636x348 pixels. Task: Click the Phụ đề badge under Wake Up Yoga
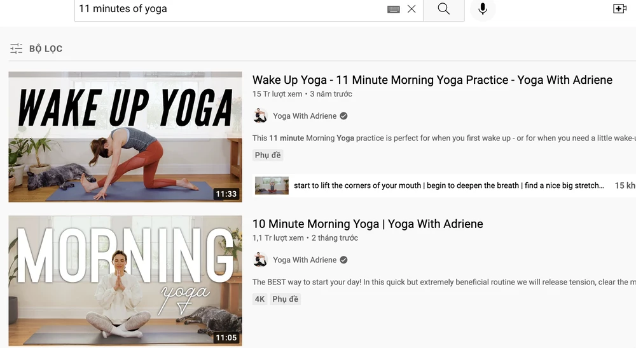tap(268, 155)
